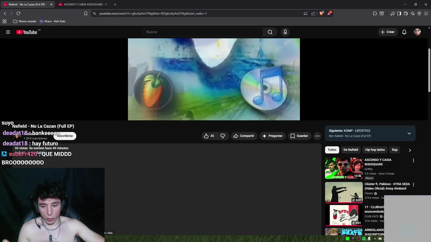
Task: Click the address bar URL
Action: point(153,13)
